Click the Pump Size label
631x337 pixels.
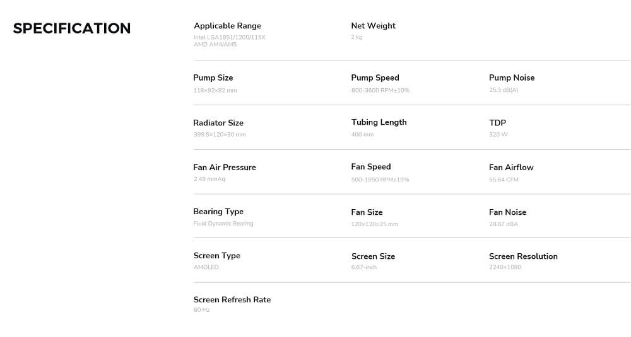(213, 77)
